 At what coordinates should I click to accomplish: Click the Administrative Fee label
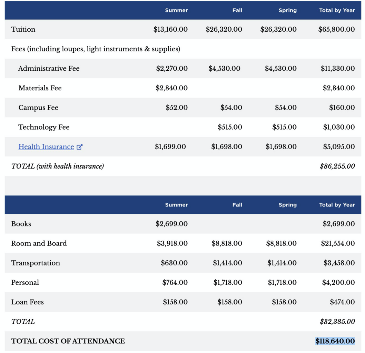tap(49, 69)
